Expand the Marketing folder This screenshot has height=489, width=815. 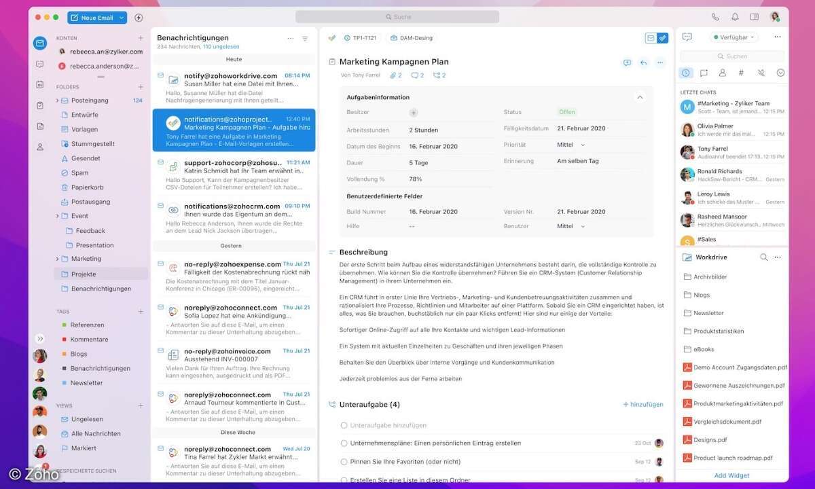[57, 259]
